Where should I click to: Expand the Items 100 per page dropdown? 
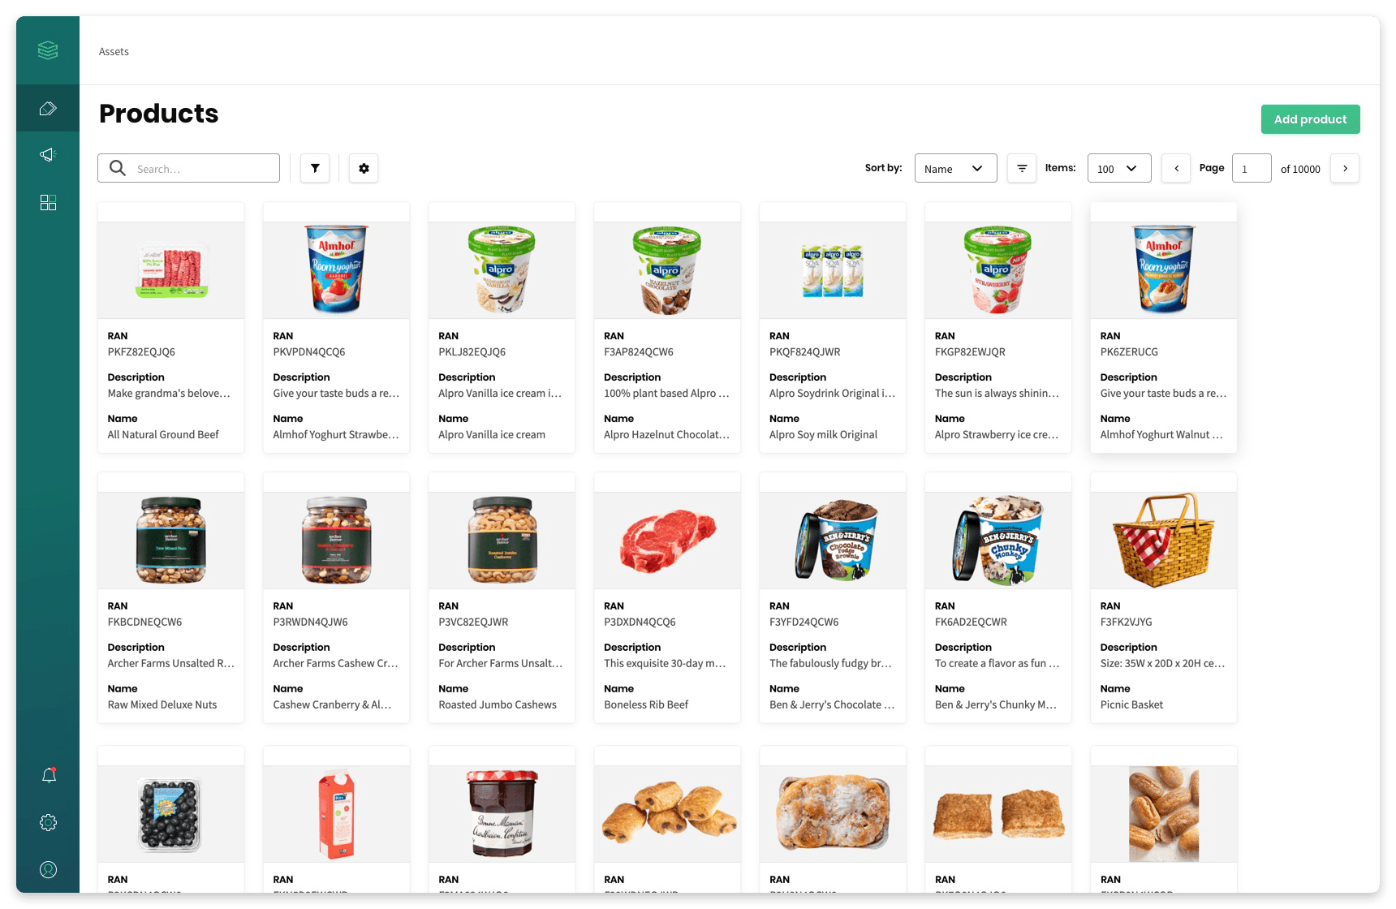1119,168
